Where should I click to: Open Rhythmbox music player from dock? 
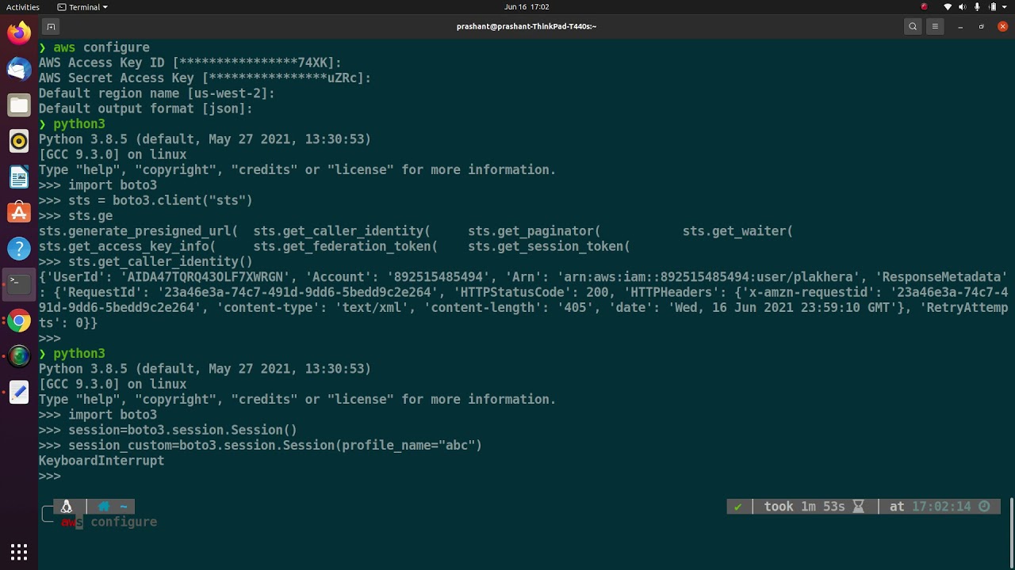click(x=19, y=141)
